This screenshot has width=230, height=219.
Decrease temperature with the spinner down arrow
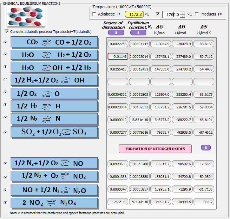tap(183, 16)
